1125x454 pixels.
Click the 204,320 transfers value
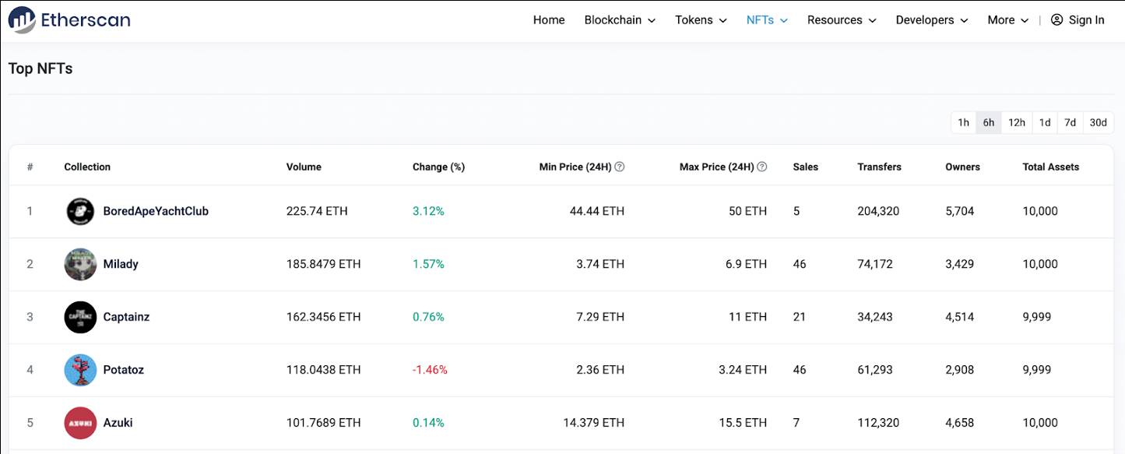(878, 211)
